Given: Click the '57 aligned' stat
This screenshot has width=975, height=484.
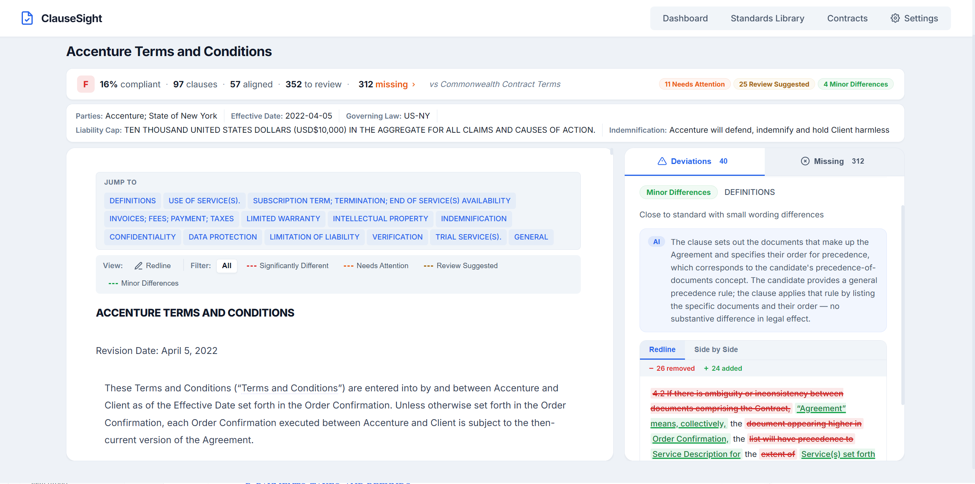Looking at the screenshot, I should (251, 84).
